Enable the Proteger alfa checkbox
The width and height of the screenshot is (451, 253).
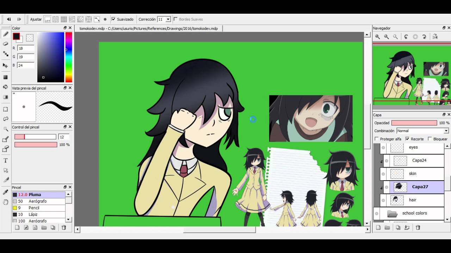pos(377,139)
